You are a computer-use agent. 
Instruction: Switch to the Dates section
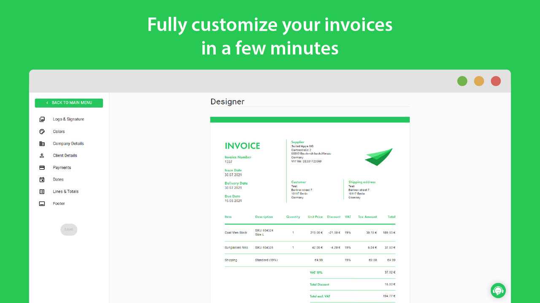[x=59, y=179]
